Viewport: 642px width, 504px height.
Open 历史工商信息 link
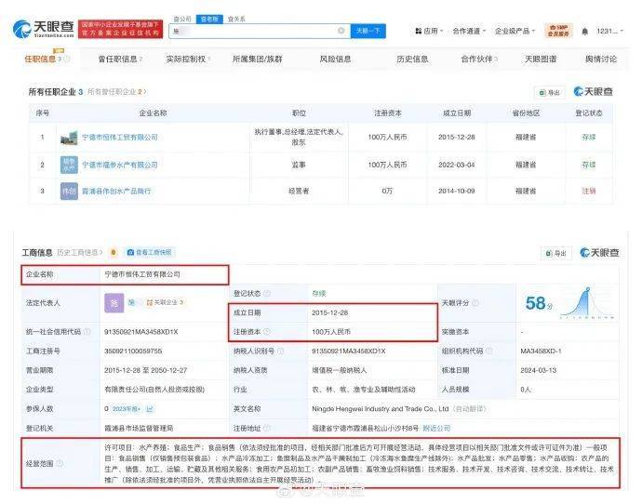79,252
